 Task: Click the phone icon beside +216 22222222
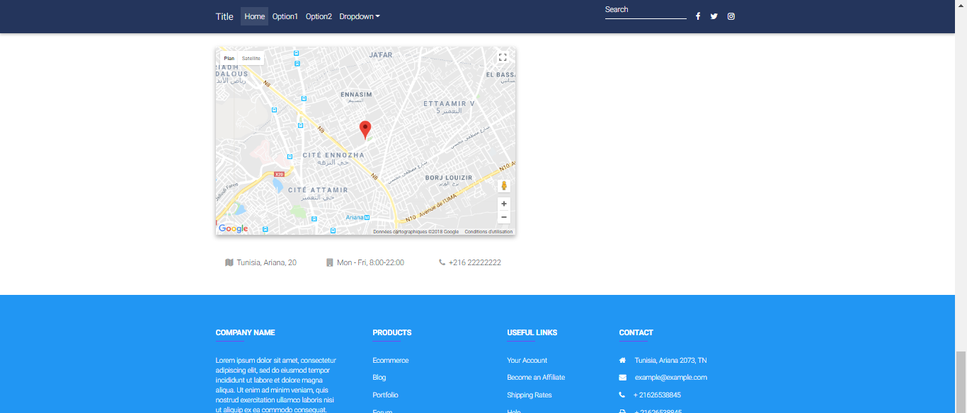[442, 262]
